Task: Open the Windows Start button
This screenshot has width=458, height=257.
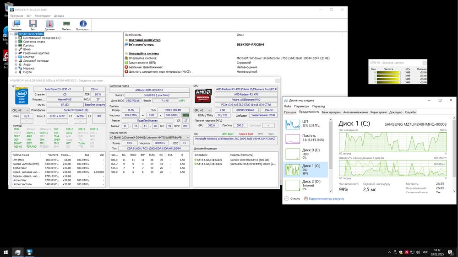Action: pyautogui.click(x=5, y=252)
